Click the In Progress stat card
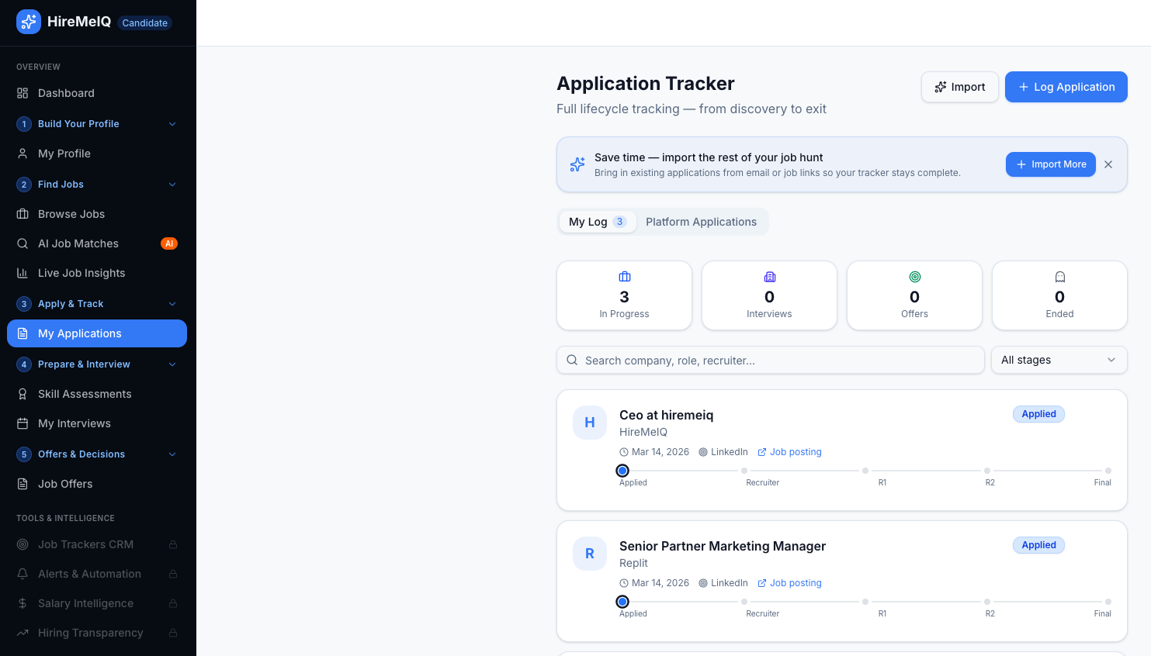Screen dimensions: 1151x656 (624, 295)
